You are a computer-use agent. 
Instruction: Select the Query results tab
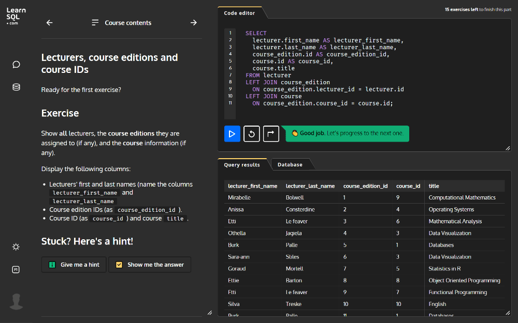coord(242,165)
